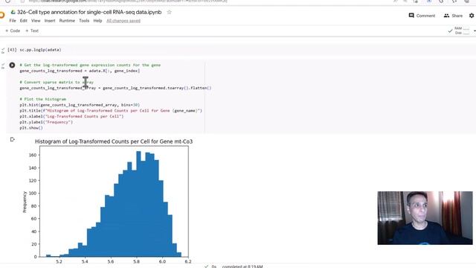This screenshot has width=476, height=268.
Task: Open the RAM and Disk resource indicator
Action: (461, 31)
